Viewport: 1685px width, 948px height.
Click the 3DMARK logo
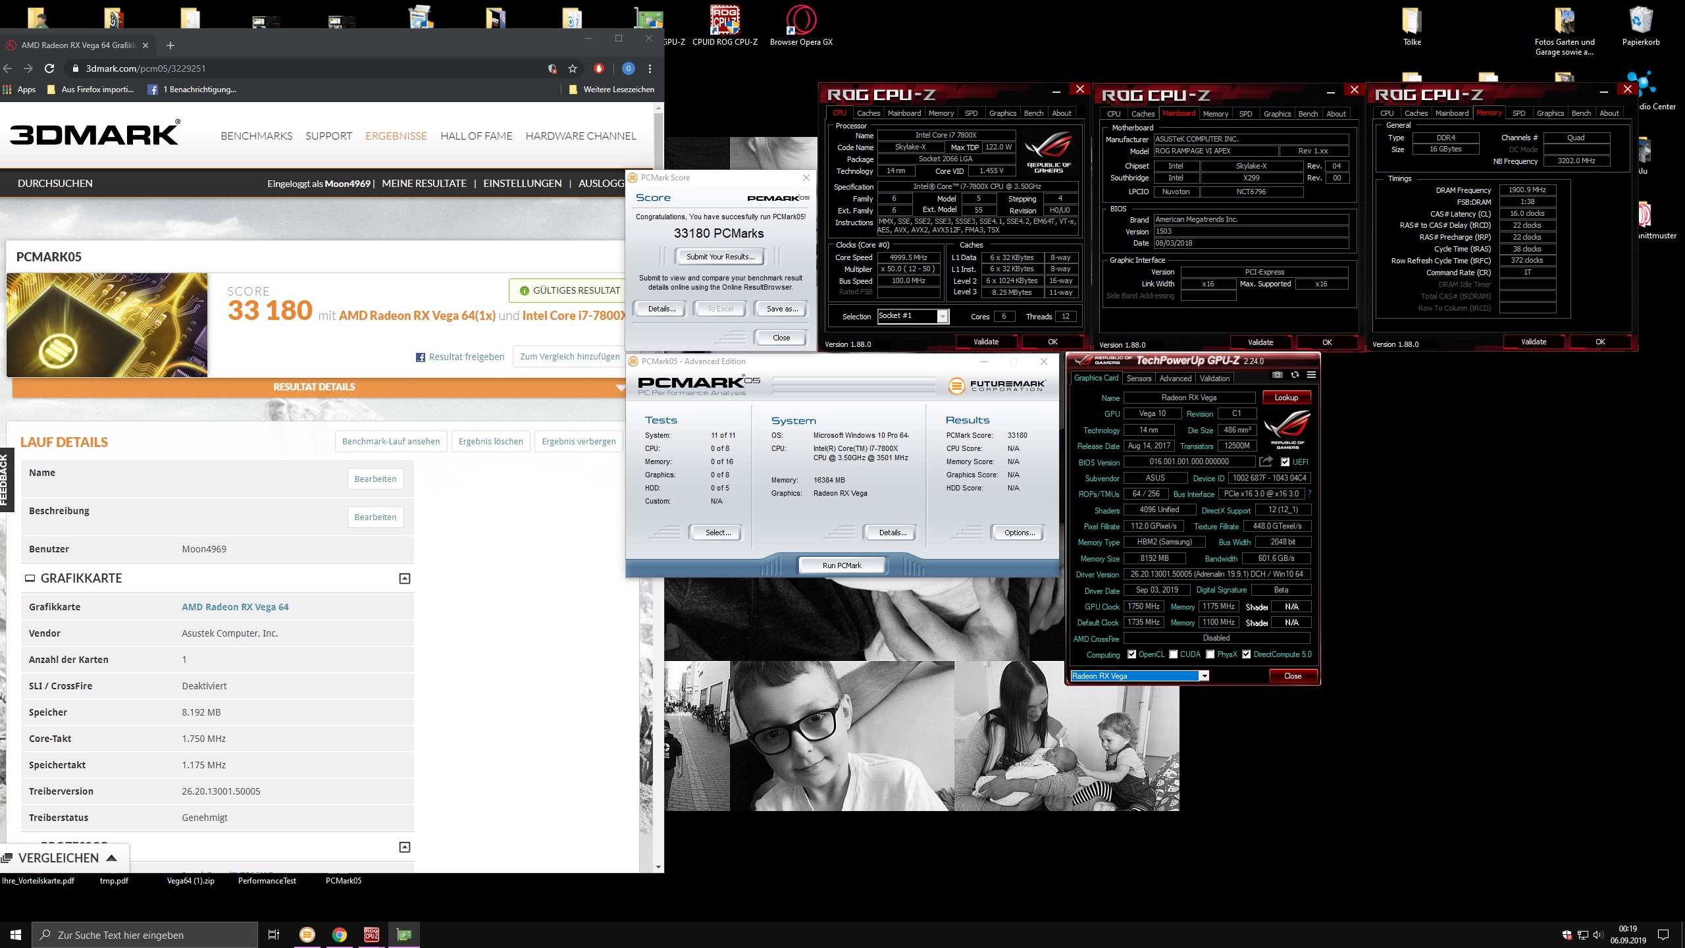[95, 134]
